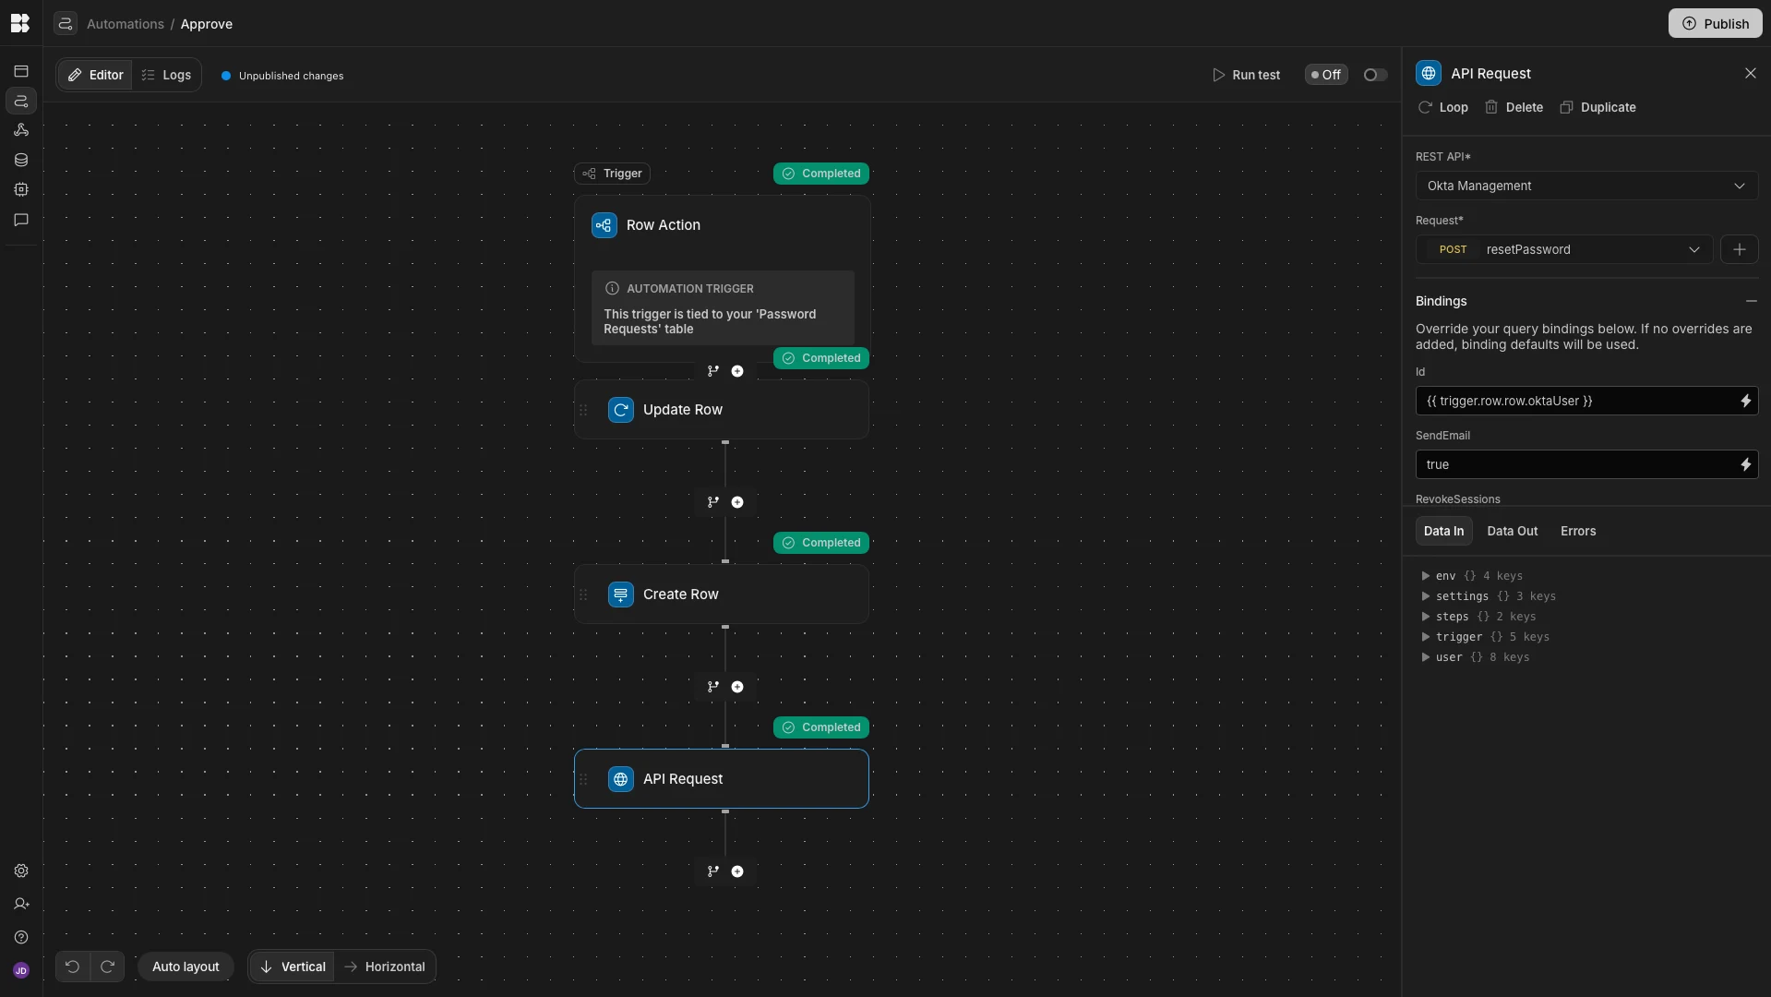
Task: Click the Completed badge above API Request
Action: coord(820,727)
